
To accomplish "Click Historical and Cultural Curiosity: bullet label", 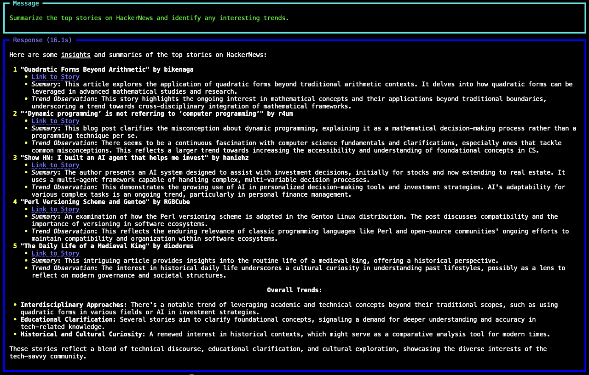I will 83,334.
